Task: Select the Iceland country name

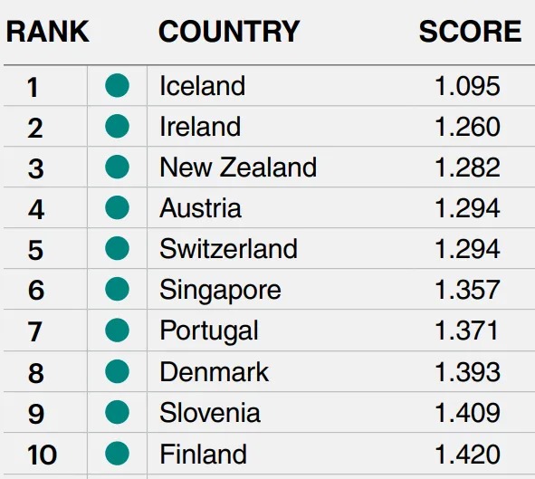Action: 203,85
